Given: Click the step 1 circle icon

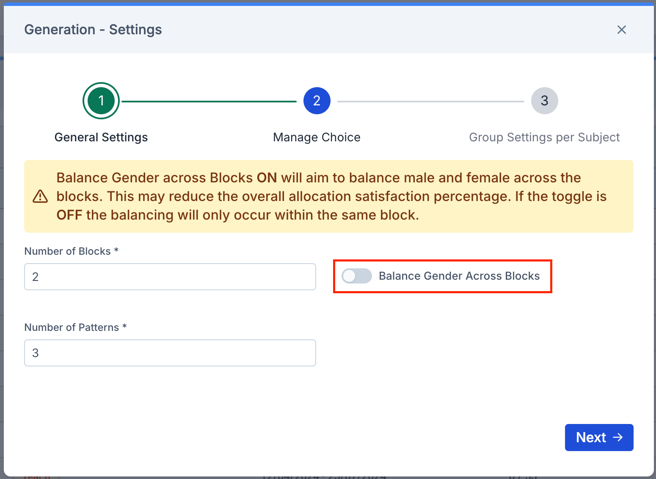Looking at the screenshot, I should pyautogui.click(x=101, y=101).
